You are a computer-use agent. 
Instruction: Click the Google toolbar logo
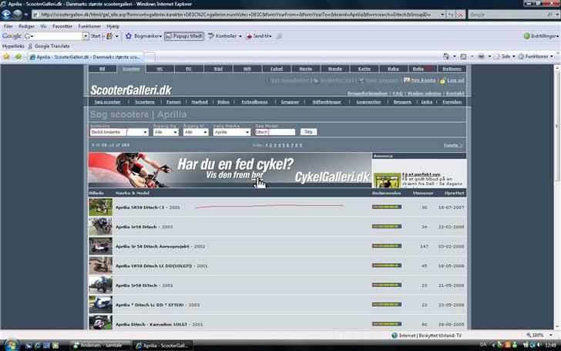pos(11,36)
